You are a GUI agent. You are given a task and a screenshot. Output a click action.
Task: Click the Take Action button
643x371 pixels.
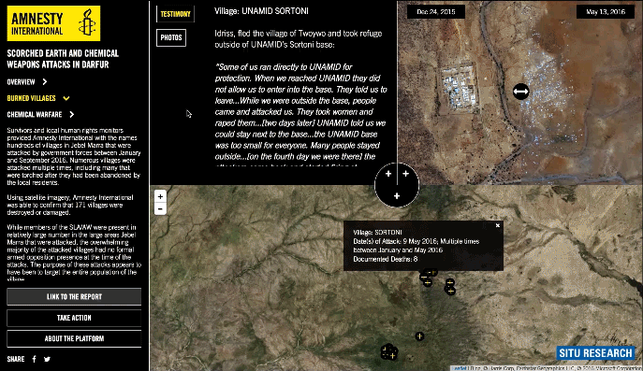pos(74,318)
